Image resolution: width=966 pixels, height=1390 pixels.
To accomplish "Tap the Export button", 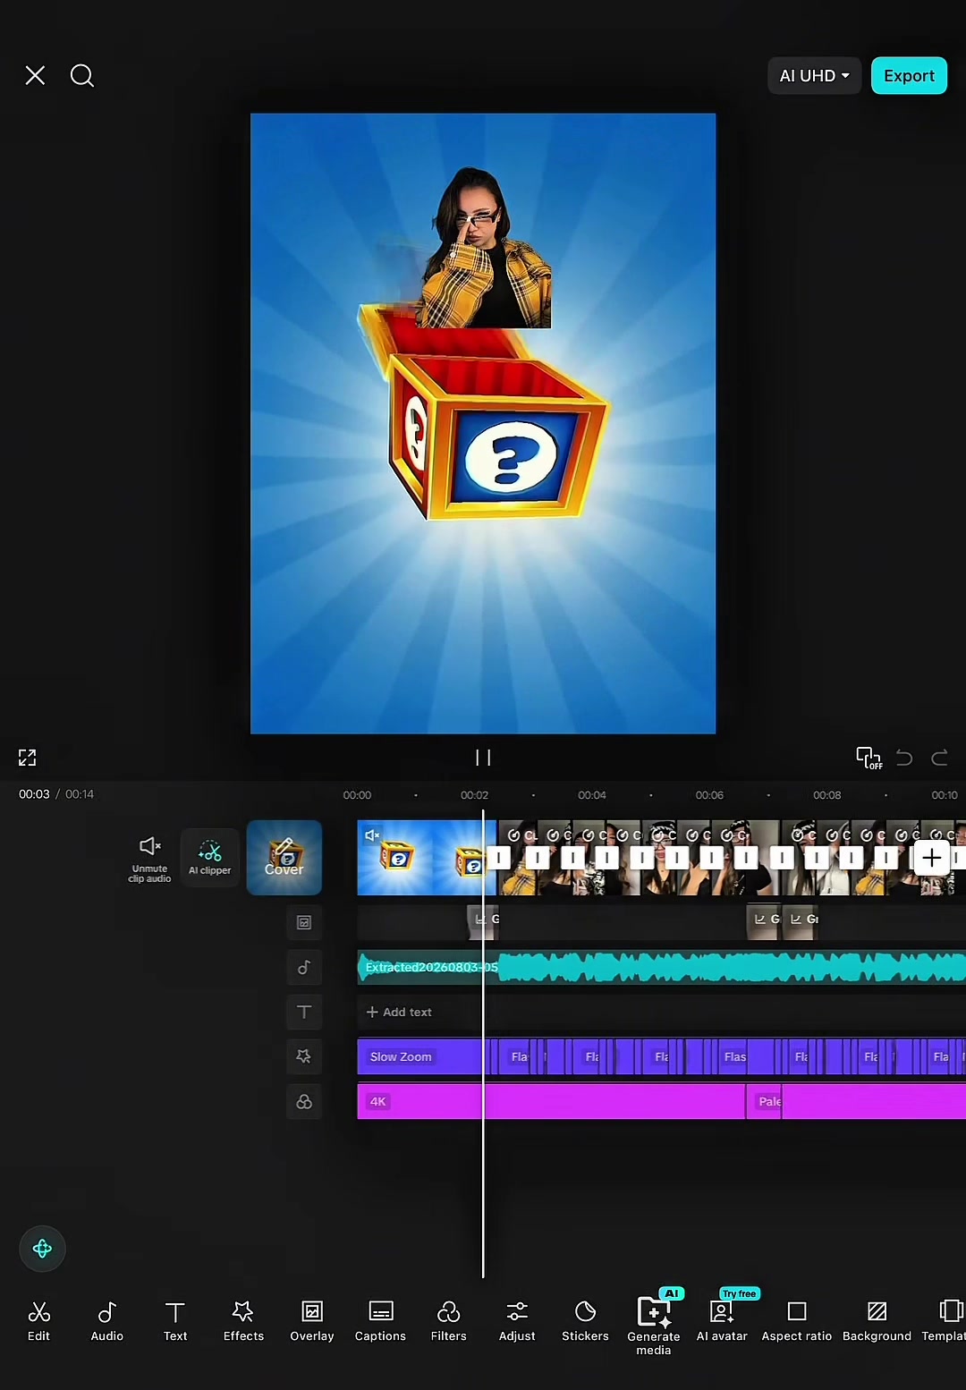I will click(x=909, y=76).
